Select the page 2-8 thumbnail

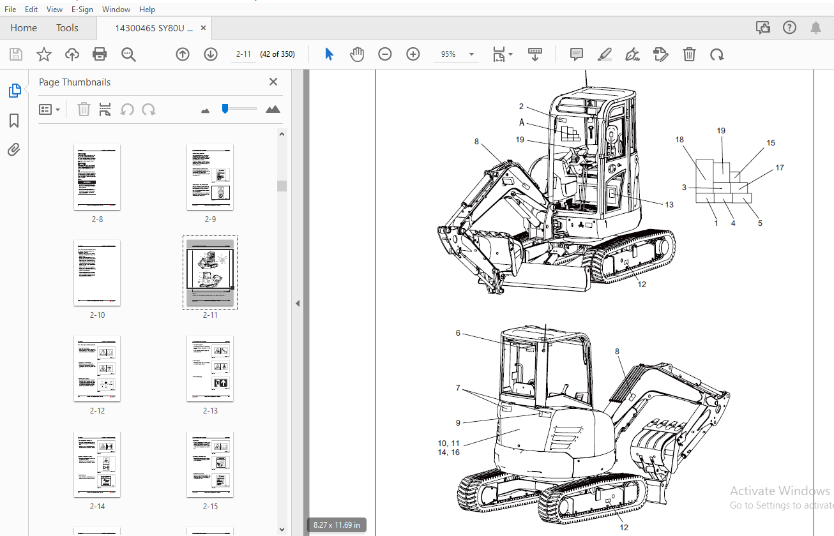pyautogui.click(x=97, y=177)
